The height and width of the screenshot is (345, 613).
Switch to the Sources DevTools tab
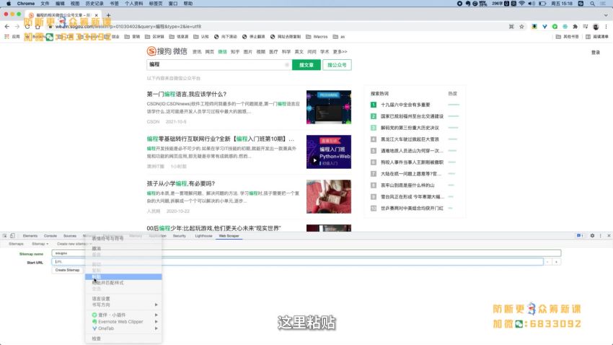(70, 236)
